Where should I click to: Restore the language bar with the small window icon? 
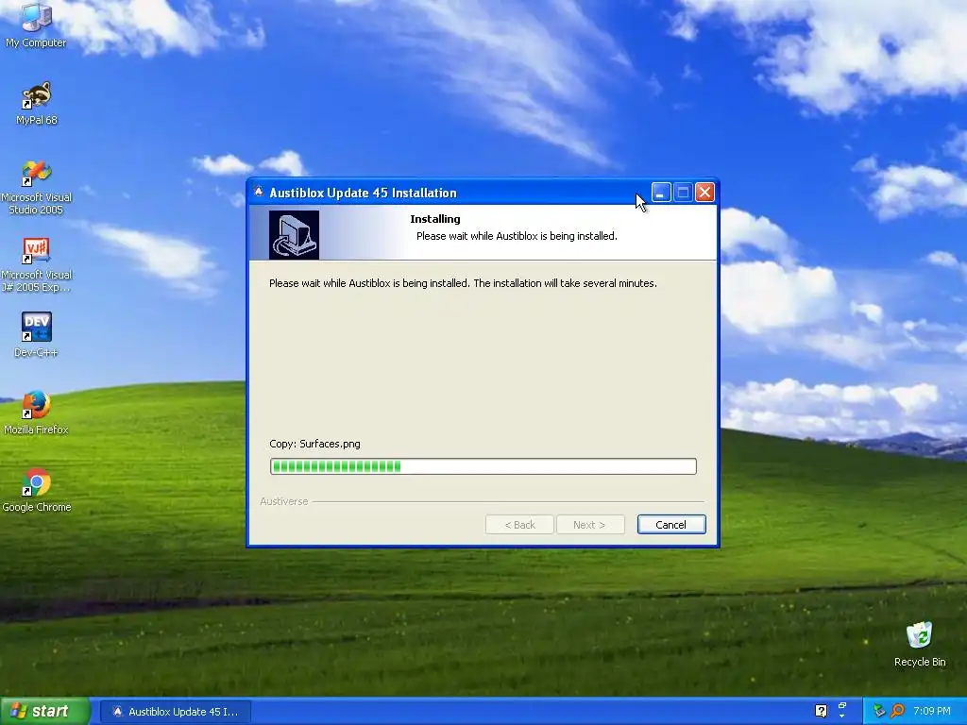click(x=841, y=706)
